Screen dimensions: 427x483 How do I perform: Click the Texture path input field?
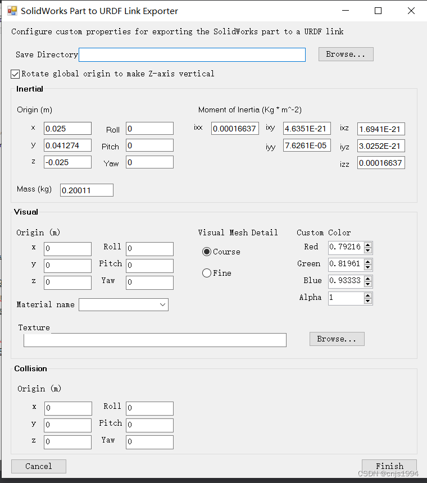click(155, 340)
